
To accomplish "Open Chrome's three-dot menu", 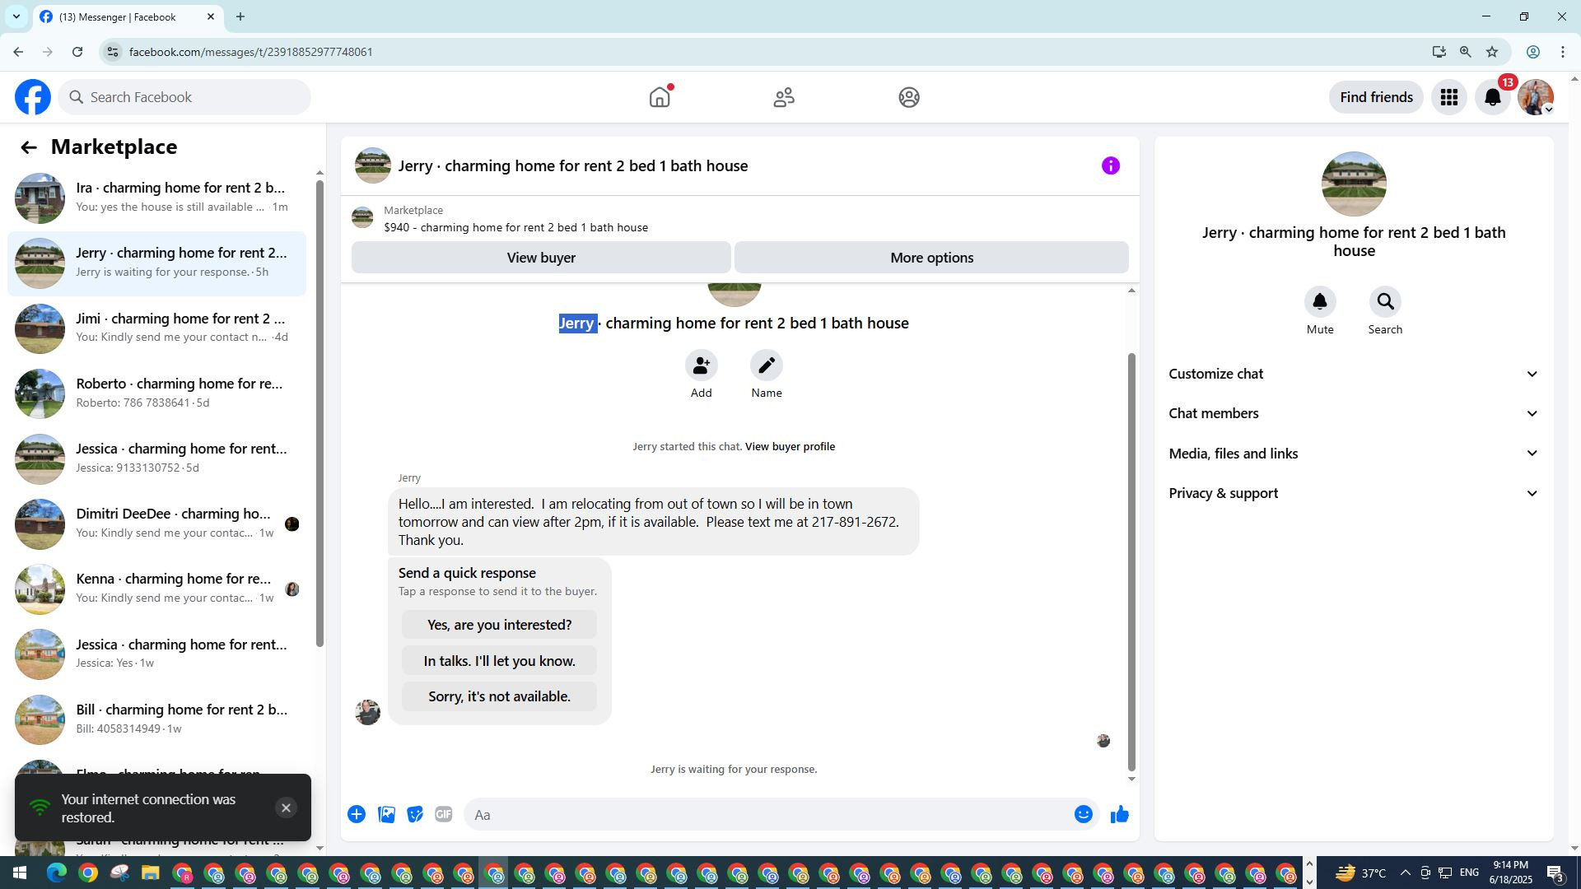I will (x=1563, y=52).
